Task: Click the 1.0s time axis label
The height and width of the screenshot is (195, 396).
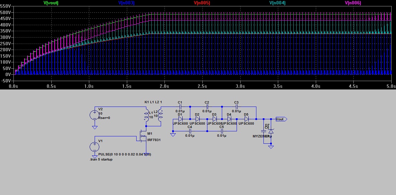Action: 89,86
